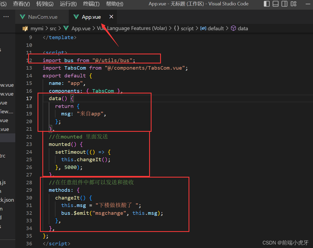Click this.changeIt() call
Viewport: 313px width, 248px height.
coord(86,160)
